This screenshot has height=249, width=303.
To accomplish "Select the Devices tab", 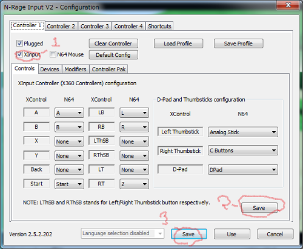I will [50, 70].
